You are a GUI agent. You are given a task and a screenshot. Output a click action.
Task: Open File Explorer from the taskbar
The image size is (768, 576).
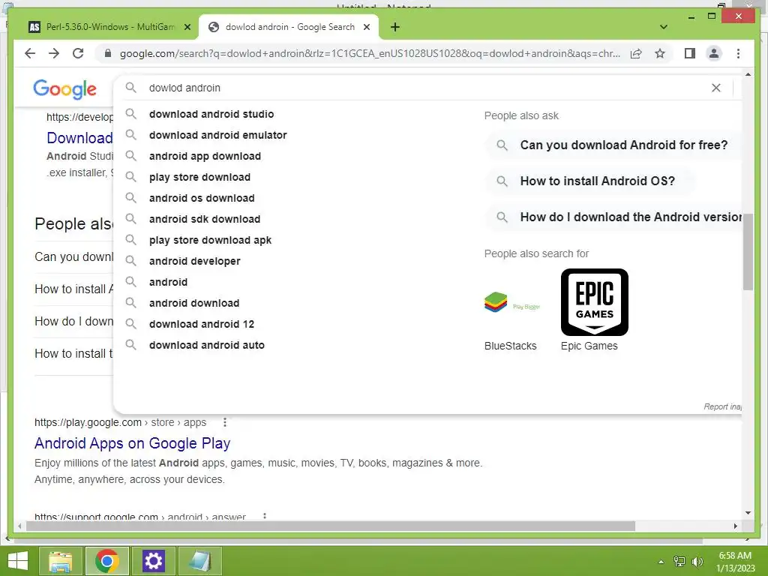click(61, 561)
